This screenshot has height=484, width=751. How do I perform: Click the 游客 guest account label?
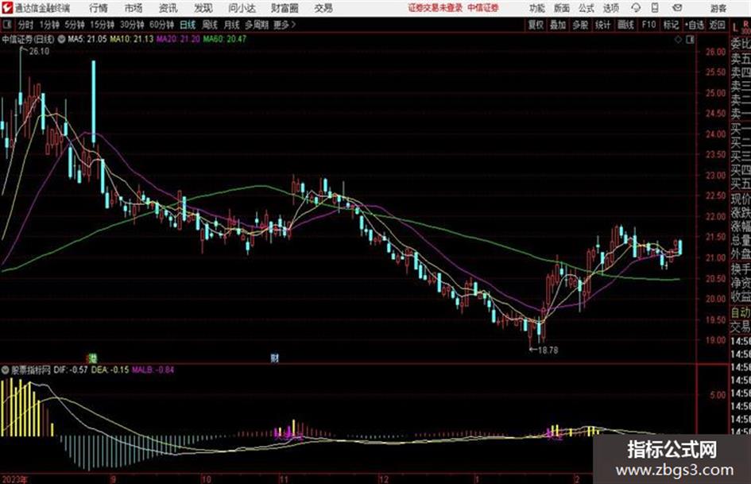[718, 8]
